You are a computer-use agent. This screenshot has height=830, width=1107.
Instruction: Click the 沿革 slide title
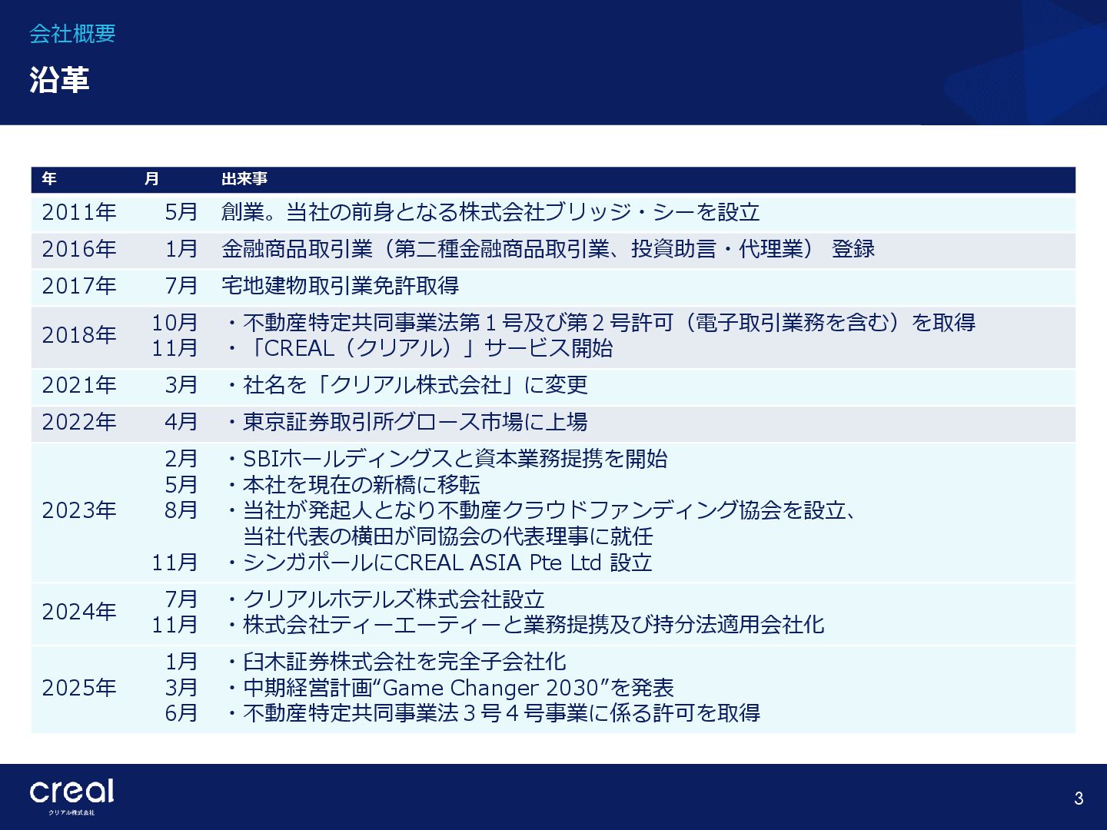[x=59, y=80]
